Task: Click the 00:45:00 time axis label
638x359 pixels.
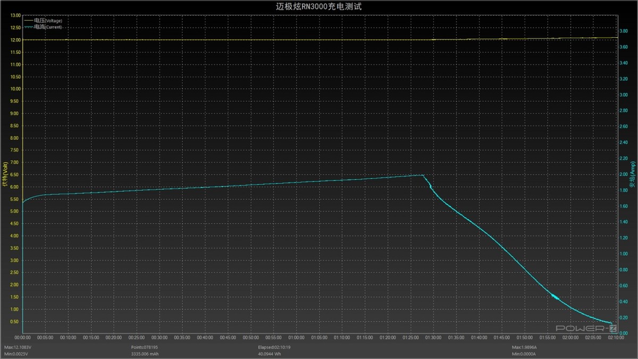Action: click(x=228, y=338)
